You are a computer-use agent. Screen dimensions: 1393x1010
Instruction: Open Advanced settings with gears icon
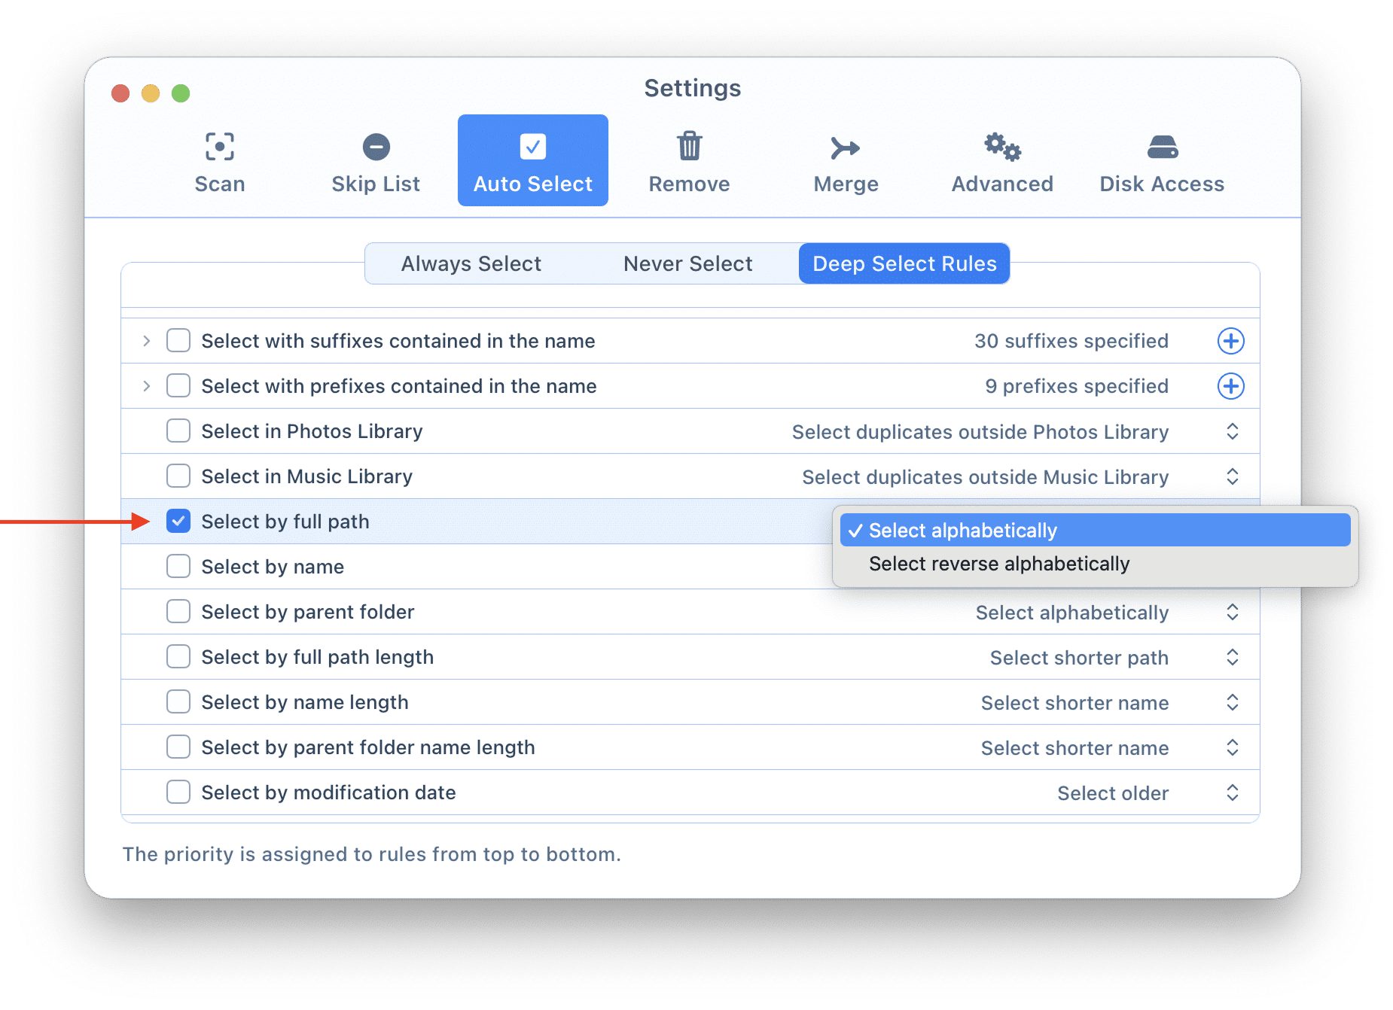pos(1002,161)
